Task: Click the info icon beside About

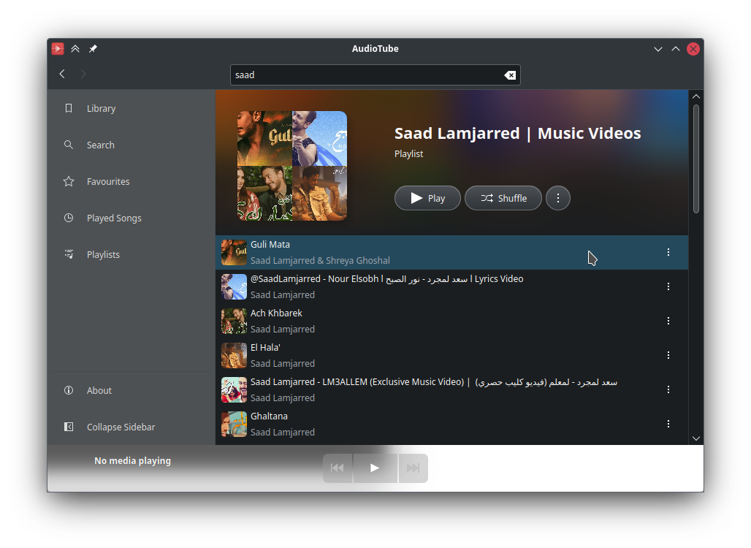Action: pos(69,390)
